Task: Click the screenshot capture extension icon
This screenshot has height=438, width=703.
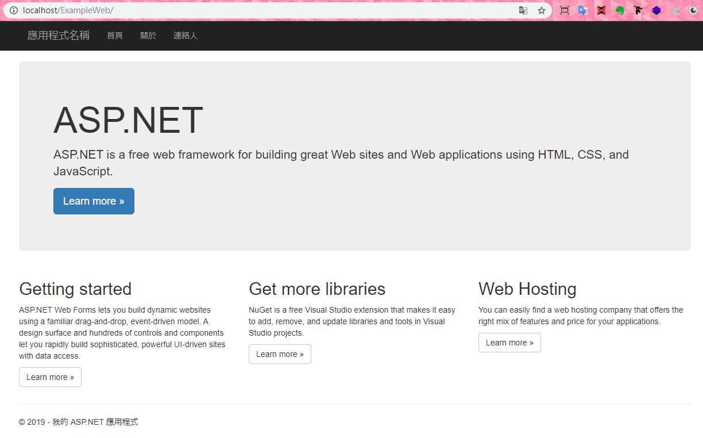Action: (x=564, y=10)
